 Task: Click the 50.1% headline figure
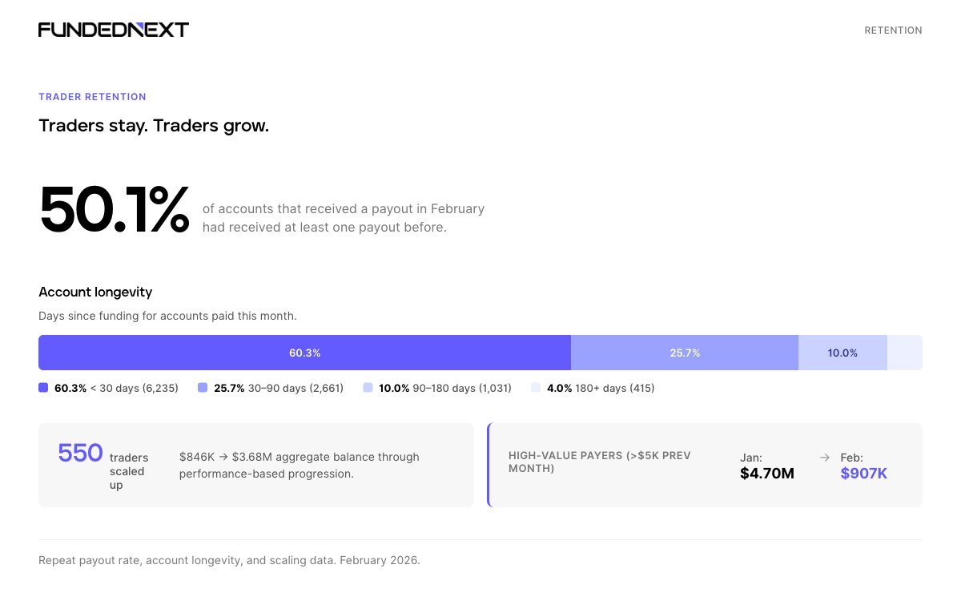pos(114,211)
